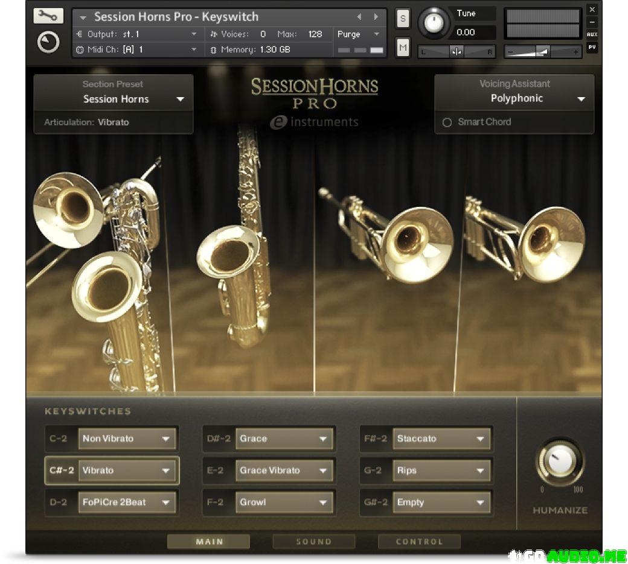The height and width of the screenshot is (564, 628).
Task: Click the MIDI channel icon
Action: 80,49
